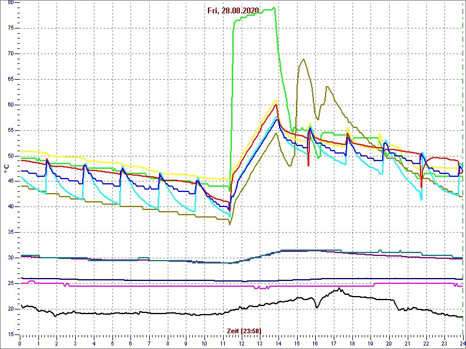Click hour 7 on the time axis
Screen dimensions: 466x349
click(x=149, y=343)
